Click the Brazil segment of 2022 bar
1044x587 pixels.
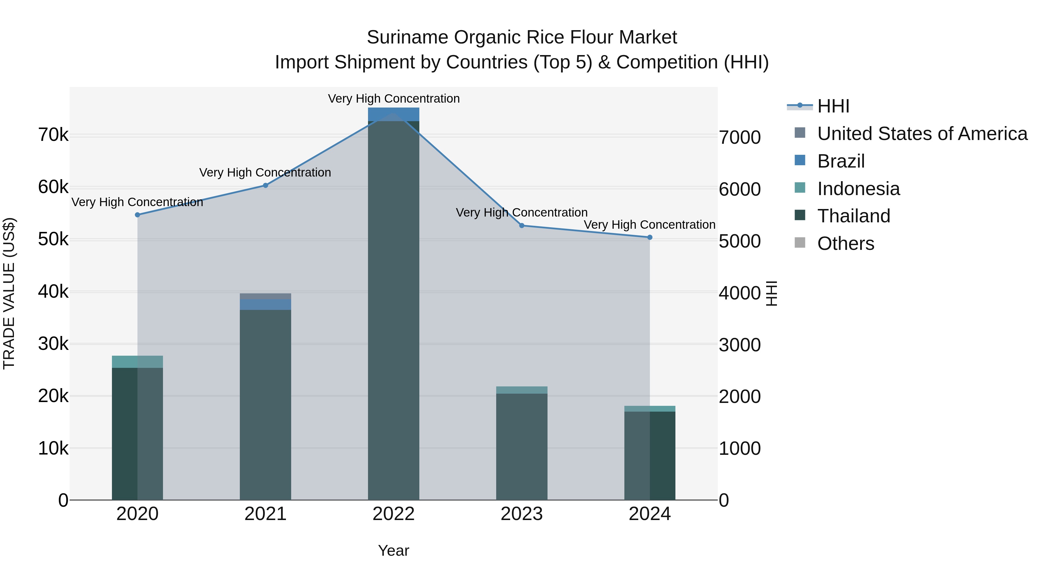[x=394, y=114]
